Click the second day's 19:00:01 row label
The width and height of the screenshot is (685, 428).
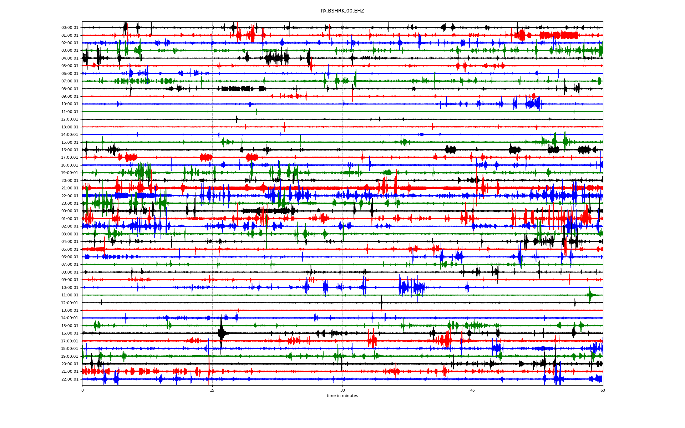coord(70,356)
